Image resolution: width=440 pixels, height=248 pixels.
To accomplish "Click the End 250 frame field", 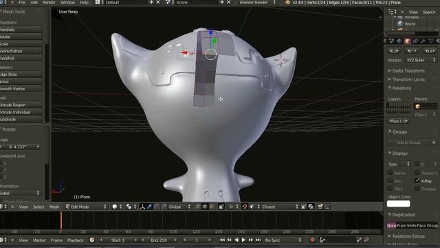I will (x=159, y=240).
